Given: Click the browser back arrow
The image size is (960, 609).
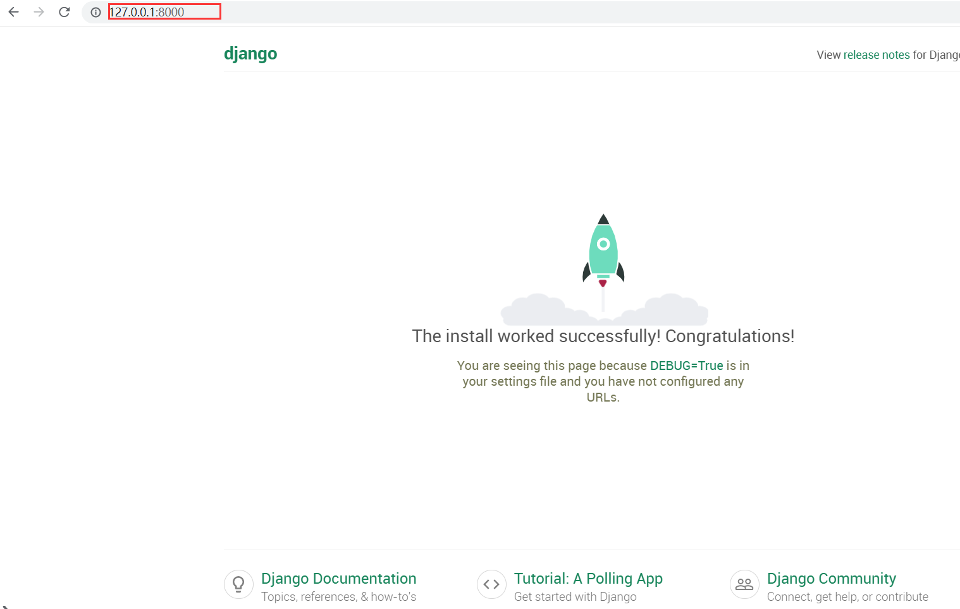Looking at the screenshot, I should [13, 12].
